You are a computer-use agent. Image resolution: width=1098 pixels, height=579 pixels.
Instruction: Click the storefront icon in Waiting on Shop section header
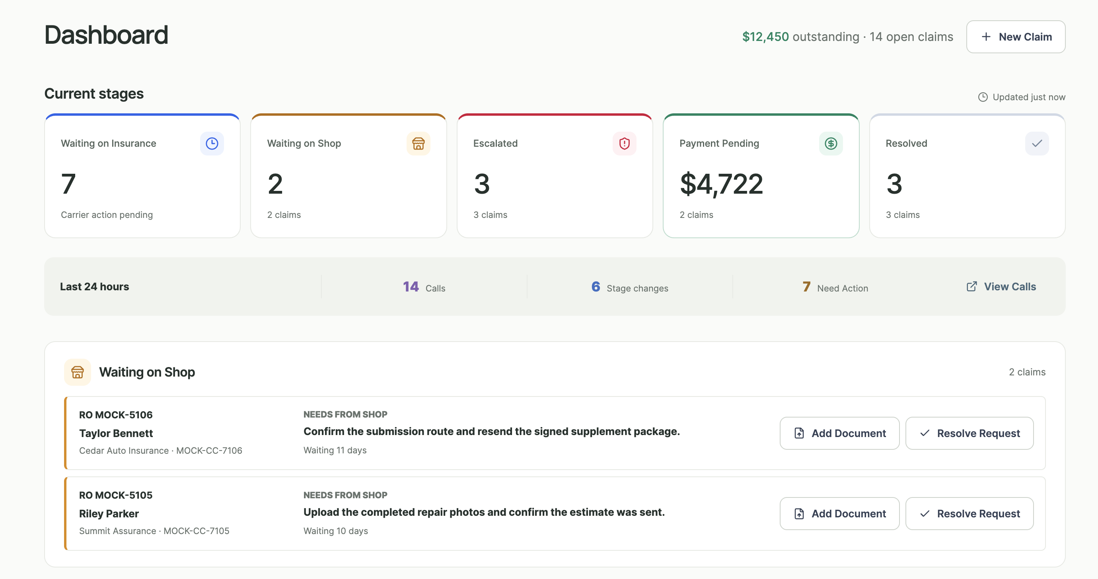pyautogui.click(x=78, y=372)
